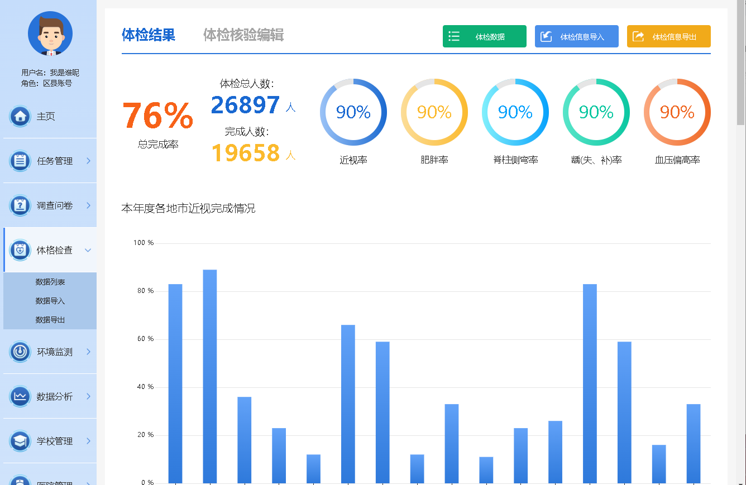This screenshot has width=746, height=485.
Task: Click the 环境监测 power-style icon
Action: 21,352
